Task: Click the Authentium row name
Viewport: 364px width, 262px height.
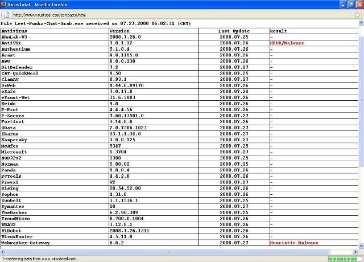Action: [x=16, y=49]
